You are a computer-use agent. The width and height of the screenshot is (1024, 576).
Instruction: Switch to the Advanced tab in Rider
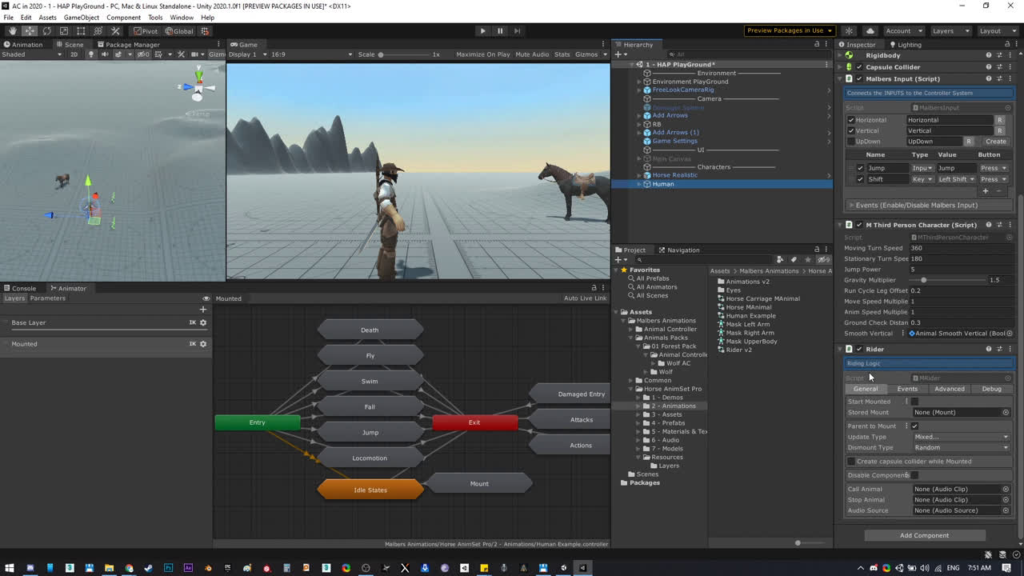tap(949, 389)
